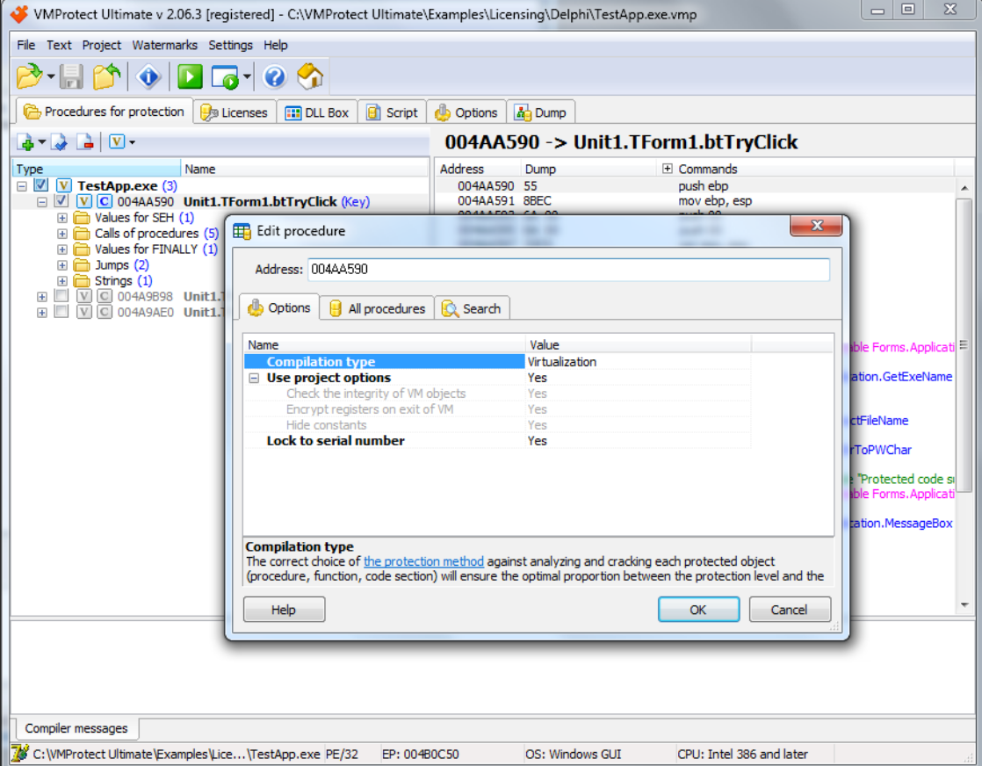Click the blue C icon on 004AA590 row
The height and width of the screenshot is (766, 982).
tap(105, 202)
